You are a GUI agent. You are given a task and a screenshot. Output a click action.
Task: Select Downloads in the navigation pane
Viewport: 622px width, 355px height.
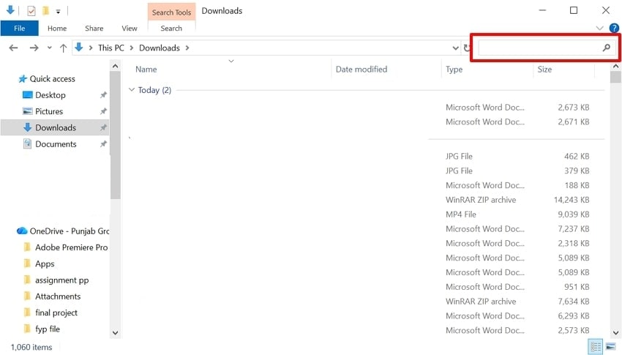click(x=55, y=127)
